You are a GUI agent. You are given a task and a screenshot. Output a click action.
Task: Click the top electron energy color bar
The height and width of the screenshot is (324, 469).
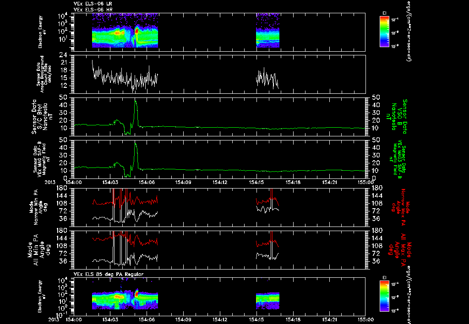pos(384,32)
